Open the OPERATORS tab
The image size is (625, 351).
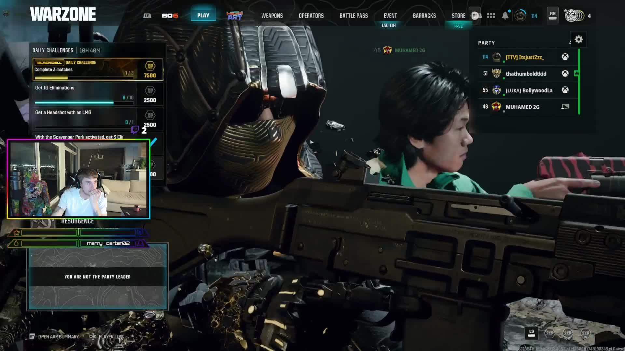(311, 16)
